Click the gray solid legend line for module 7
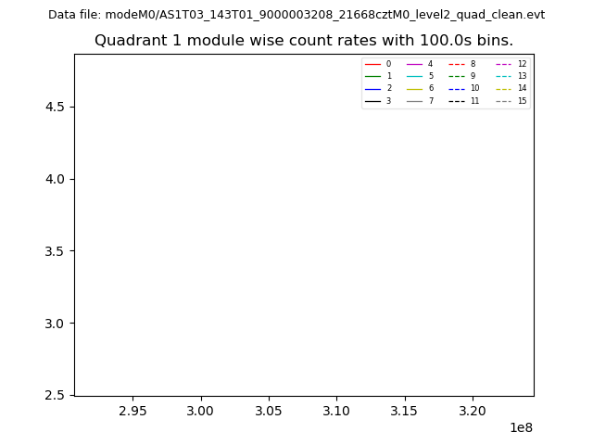 click(x=414, y=101)
